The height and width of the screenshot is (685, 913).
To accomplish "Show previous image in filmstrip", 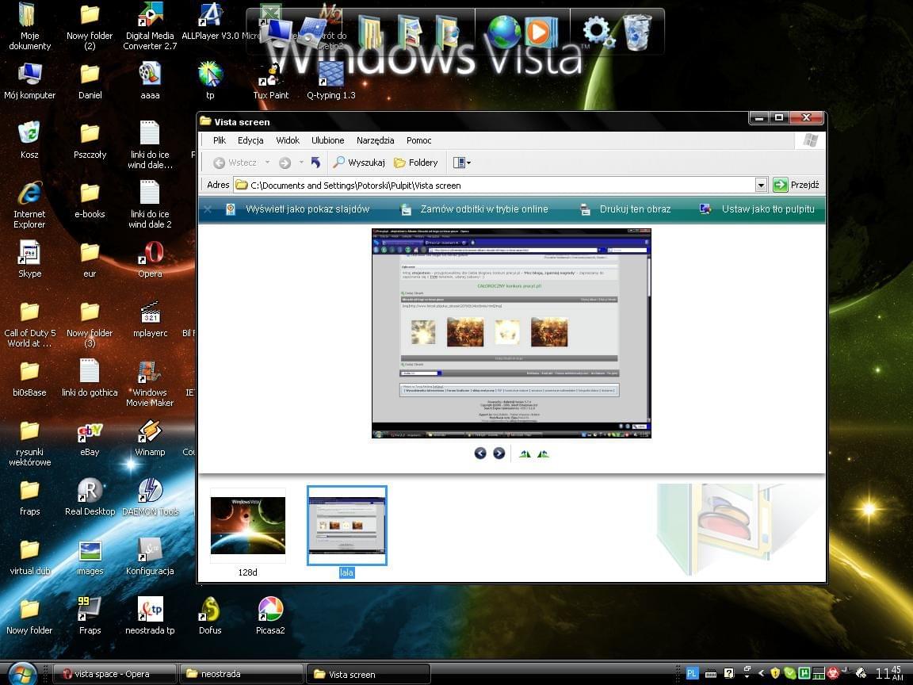I will point(480,453).
